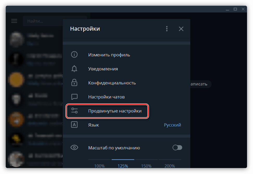Screen dimensions: 253x174
Task: Click the bell icon for Уведомления
Action: [x=74, y=69]
